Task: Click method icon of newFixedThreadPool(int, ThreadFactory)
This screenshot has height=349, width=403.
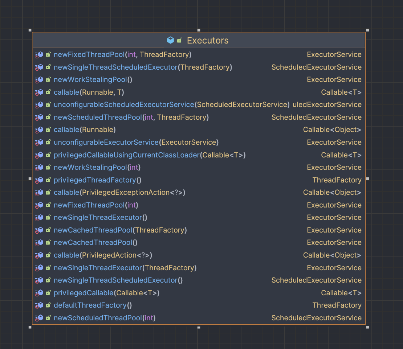Action: click(x=39, y=55)
